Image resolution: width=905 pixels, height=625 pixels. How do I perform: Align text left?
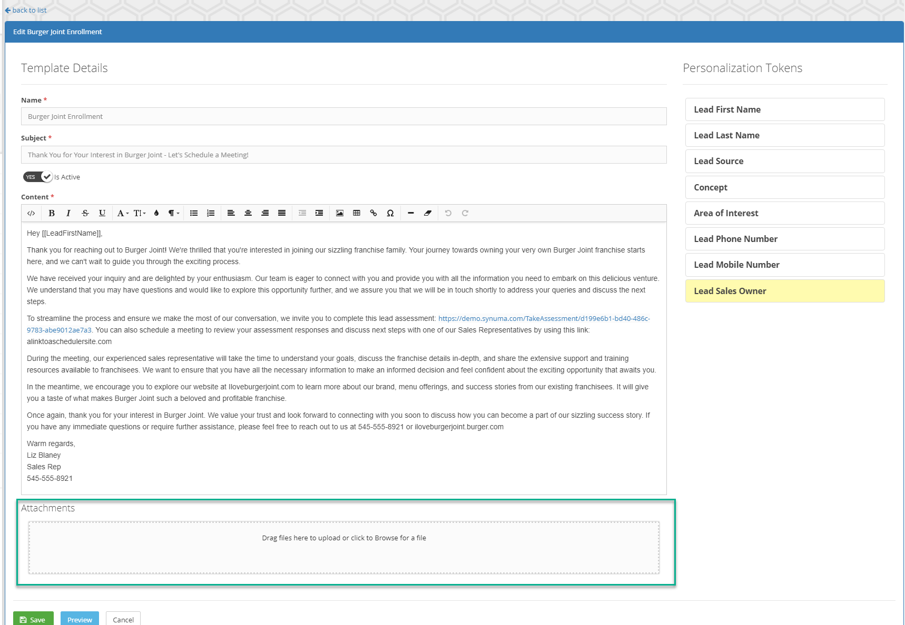(231, 213)
